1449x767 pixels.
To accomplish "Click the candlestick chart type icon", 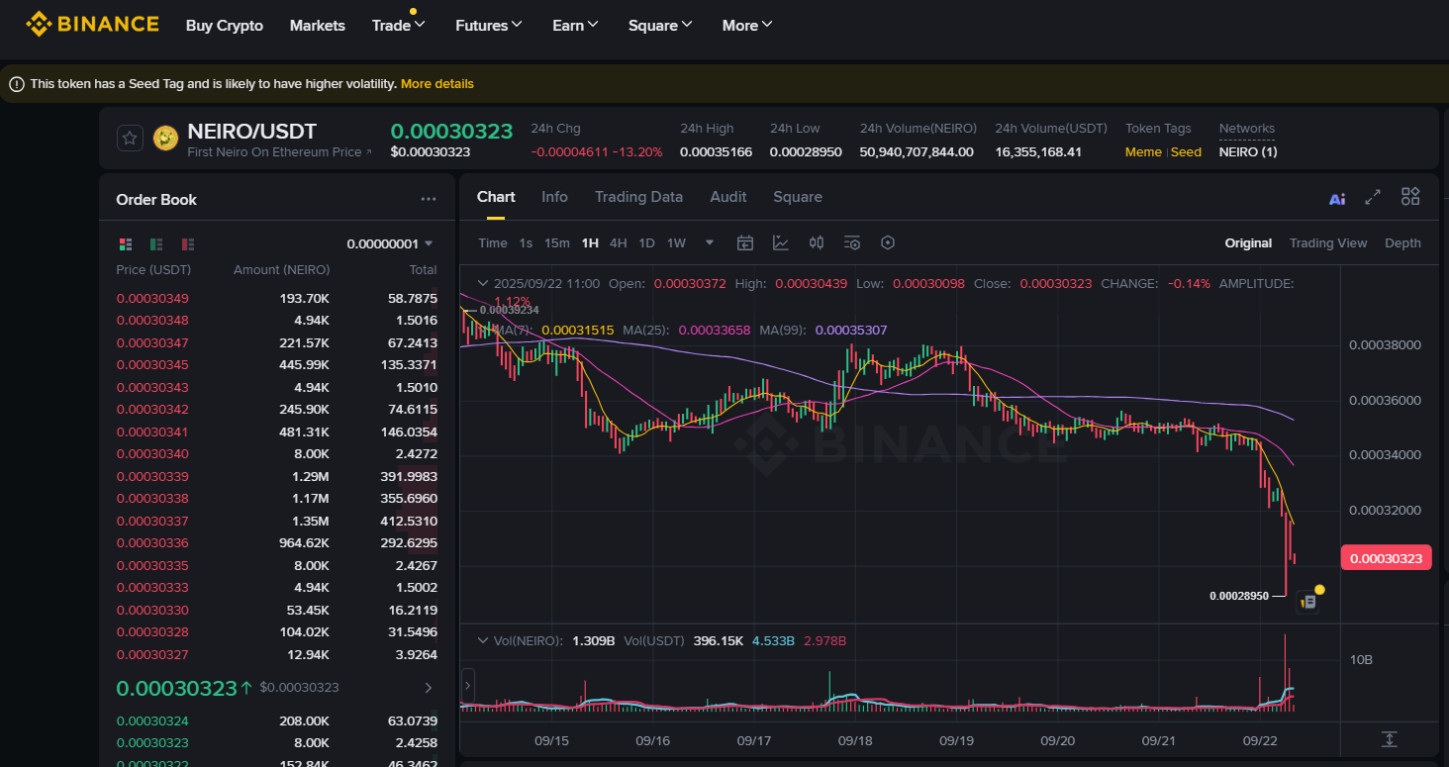I will [x=817, y=242].
